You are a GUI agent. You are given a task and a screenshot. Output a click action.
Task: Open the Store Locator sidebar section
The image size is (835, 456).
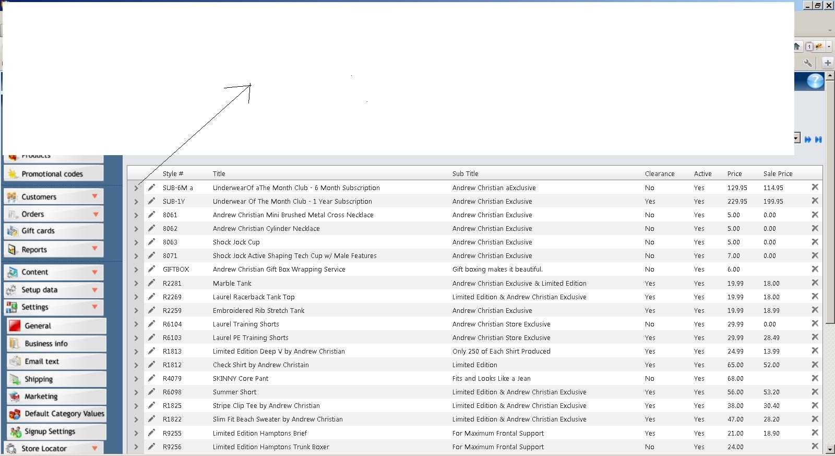click(x=53, y=448)
